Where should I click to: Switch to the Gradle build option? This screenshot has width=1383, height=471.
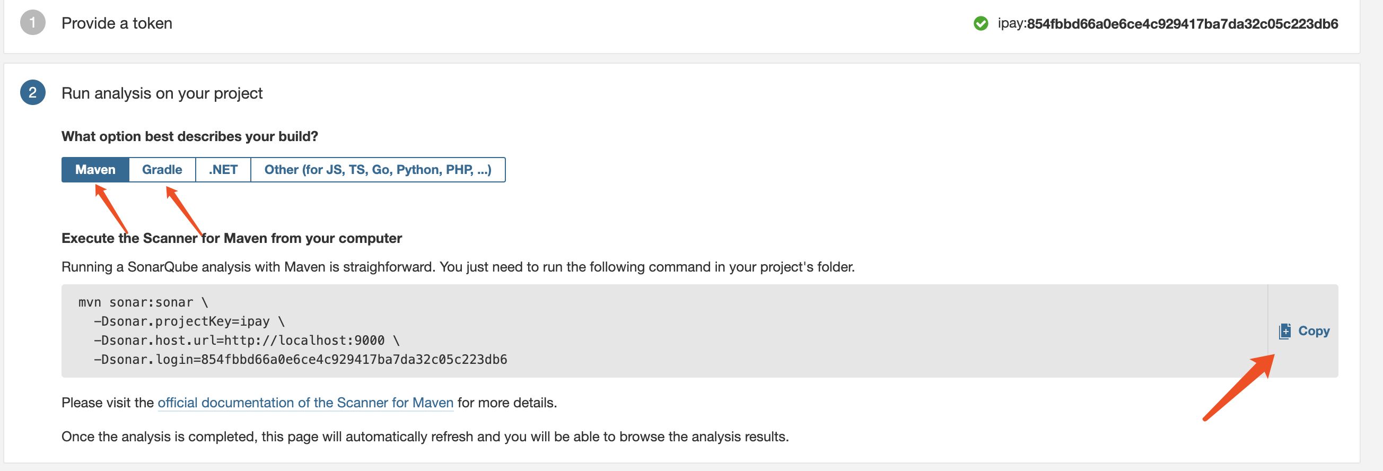click(162, 170)
